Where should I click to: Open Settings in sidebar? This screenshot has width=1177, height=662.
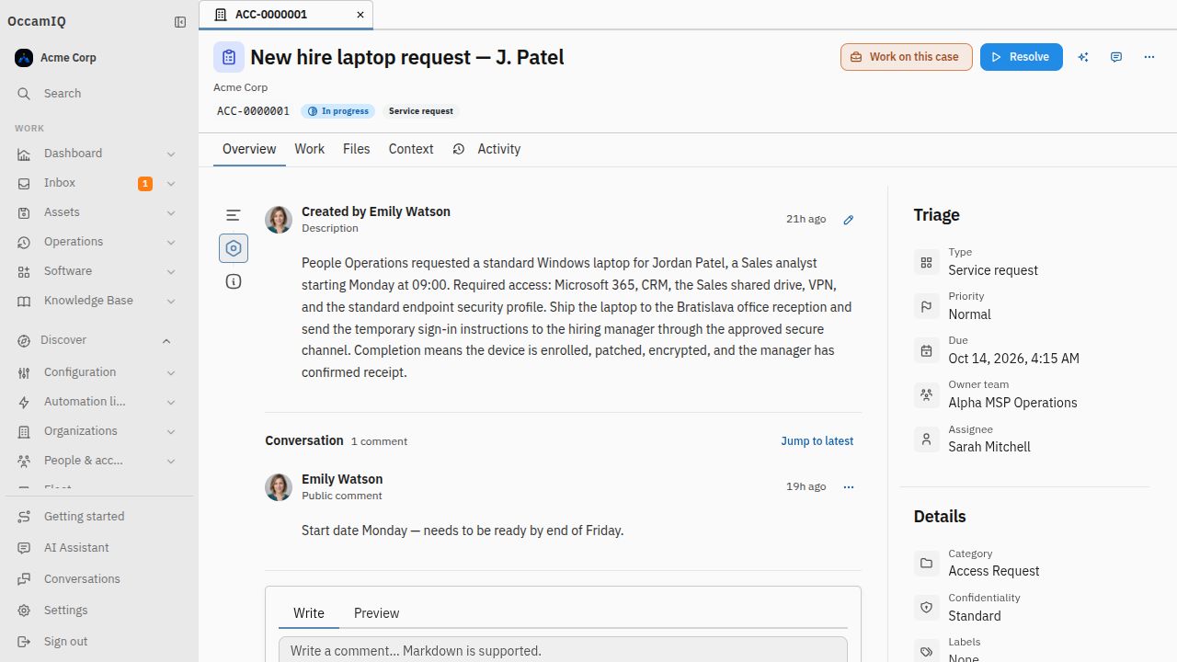99,611
